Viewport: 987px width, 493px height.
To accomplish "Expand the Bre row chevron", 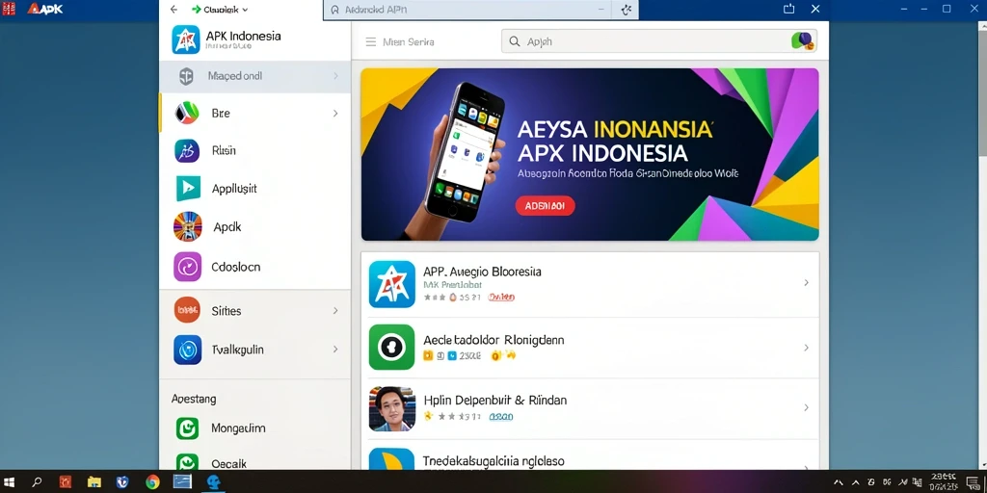I will [x=335, y=114].
